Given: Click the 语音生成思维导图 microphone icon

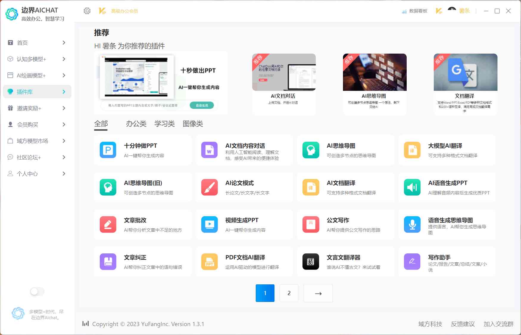Looking at the screenshot, I should click(412, 224).
